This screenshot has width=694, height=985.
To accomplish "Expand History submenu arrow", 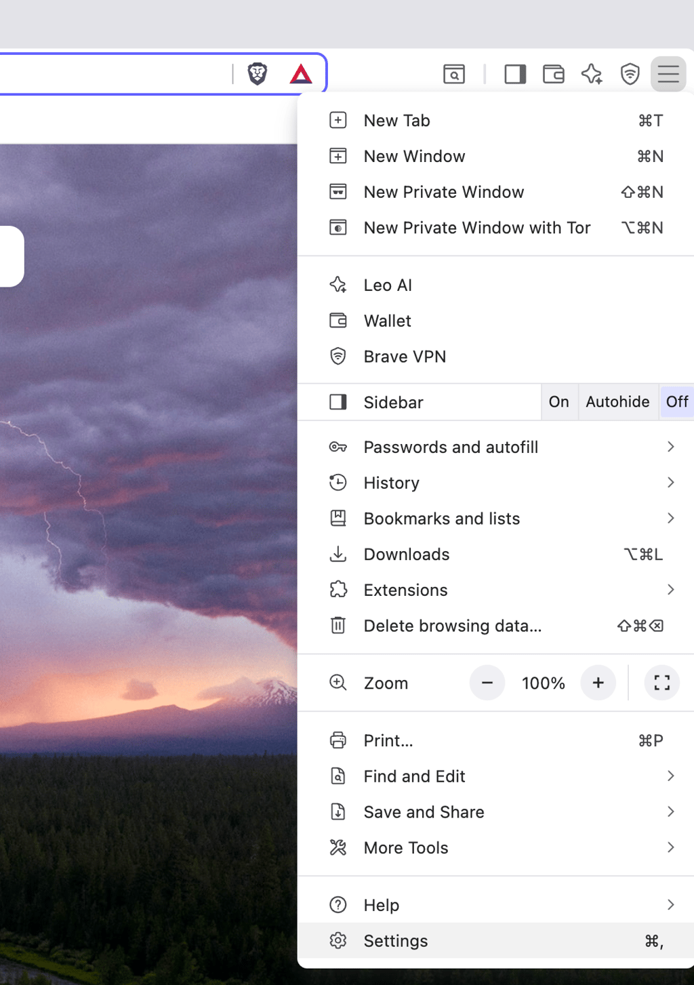I will click(671, 483).
